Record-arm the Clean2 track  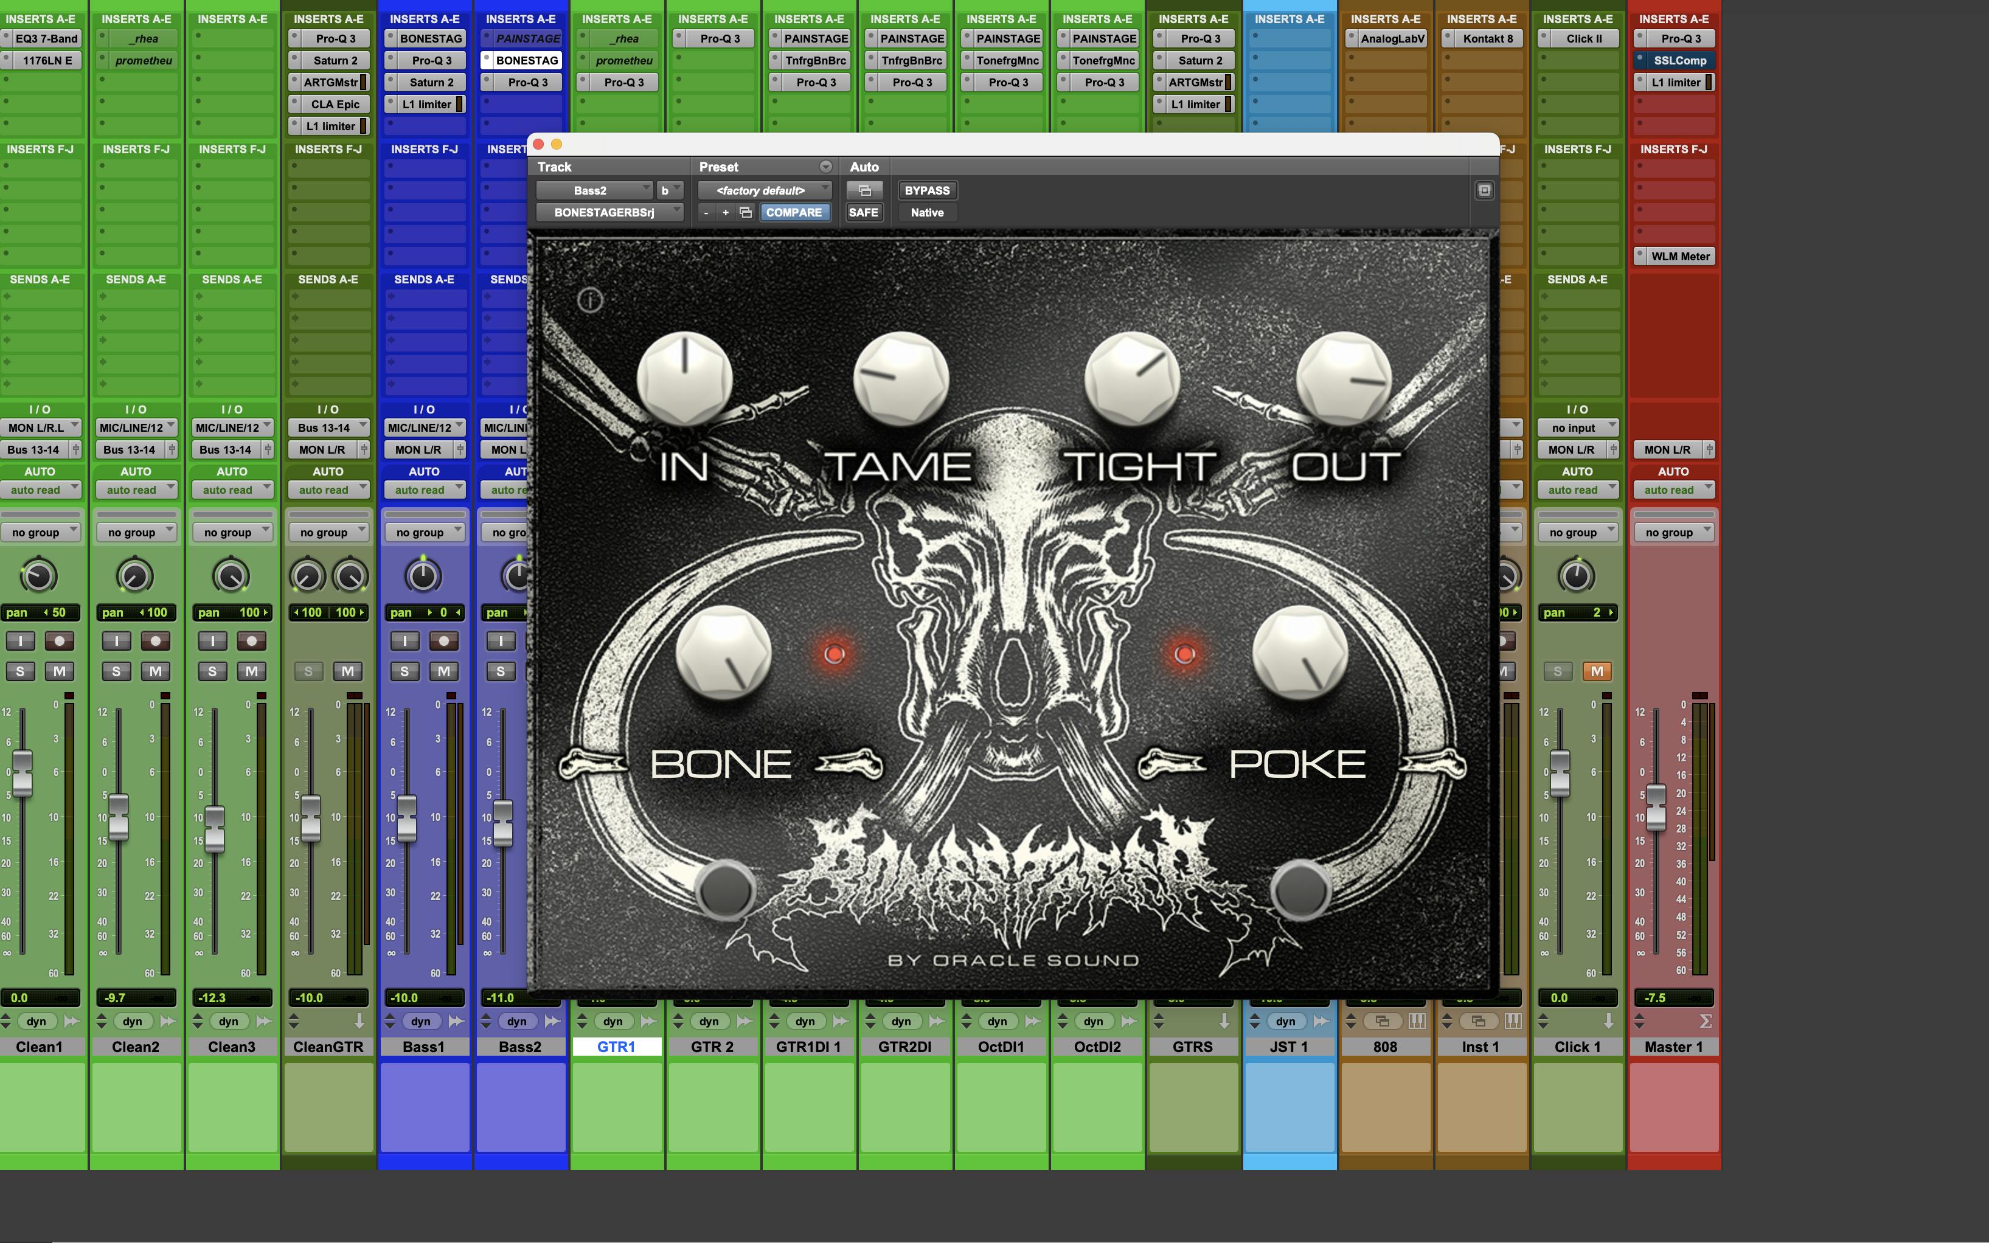point(154,640)
